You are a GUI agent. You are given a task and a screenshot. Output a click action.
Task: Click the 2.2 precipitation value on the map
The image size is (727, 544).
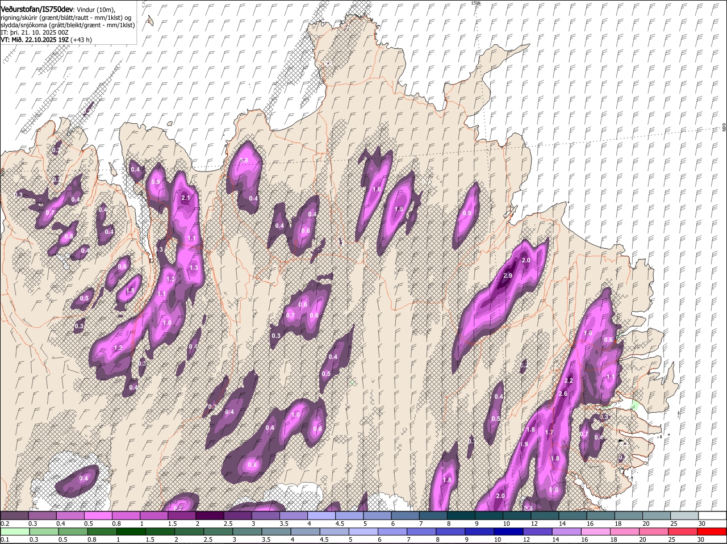(569, 380)
